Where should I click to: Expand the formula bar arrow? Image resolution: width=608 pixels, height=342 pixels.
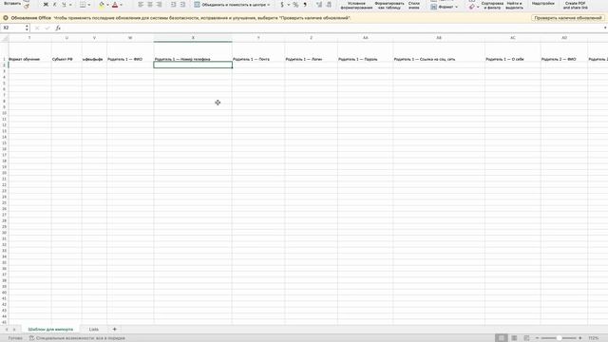(x=604, y=28)
